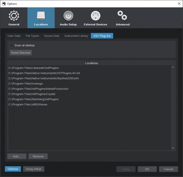183x177 pixels.
Task: Switch to the Sound Sets tab
Action: click(x=52, y=36)
